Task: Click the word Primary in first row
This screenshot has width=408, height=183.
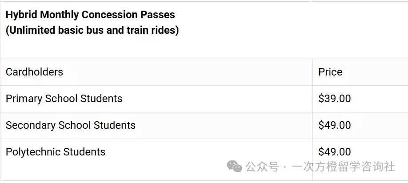Action: tap(24, 99)
